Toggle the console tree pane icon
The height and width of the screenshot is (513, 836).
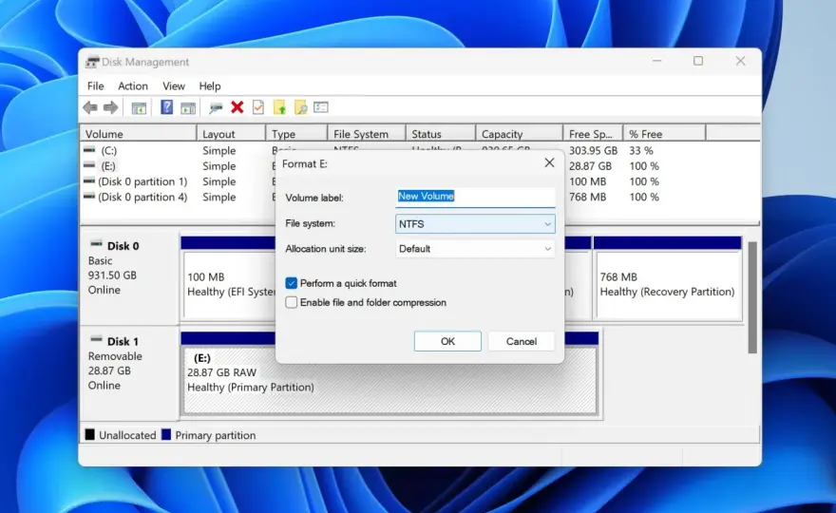139,107
